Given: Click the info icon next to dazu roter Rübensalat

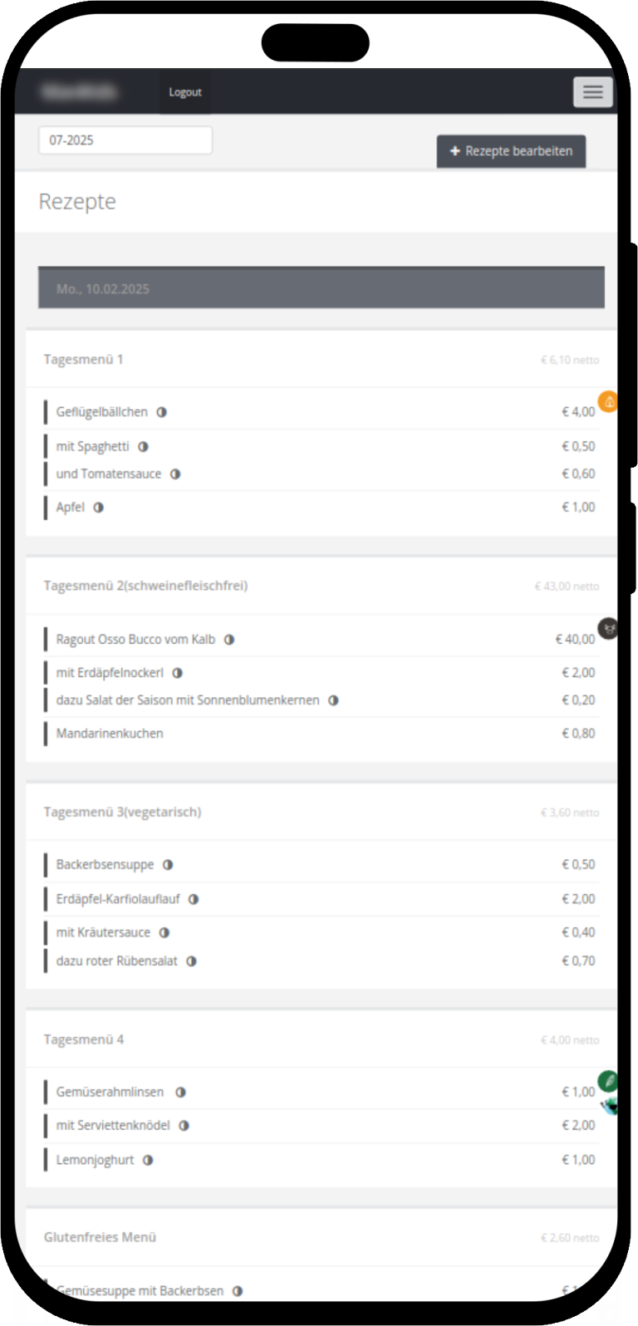Looking at the screenshot, I should point(191,960).
